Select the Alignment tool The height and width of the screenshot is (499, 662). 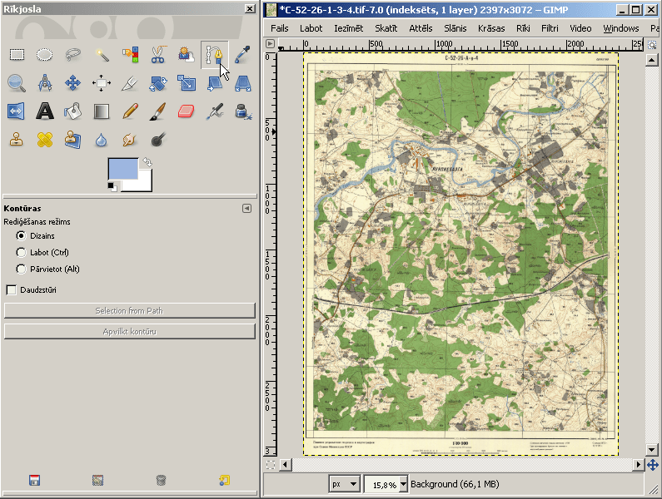point(102,83)
